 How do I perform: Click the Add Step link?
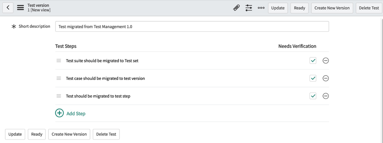pyautogui.click(x=76, y=114)
